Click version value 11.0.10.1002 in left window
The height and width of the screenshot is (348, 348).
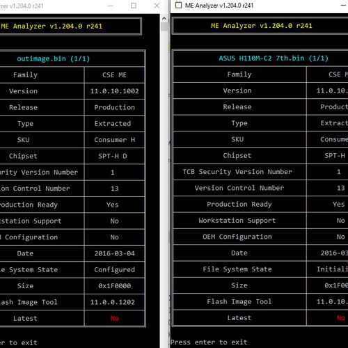tap(114, 91)
